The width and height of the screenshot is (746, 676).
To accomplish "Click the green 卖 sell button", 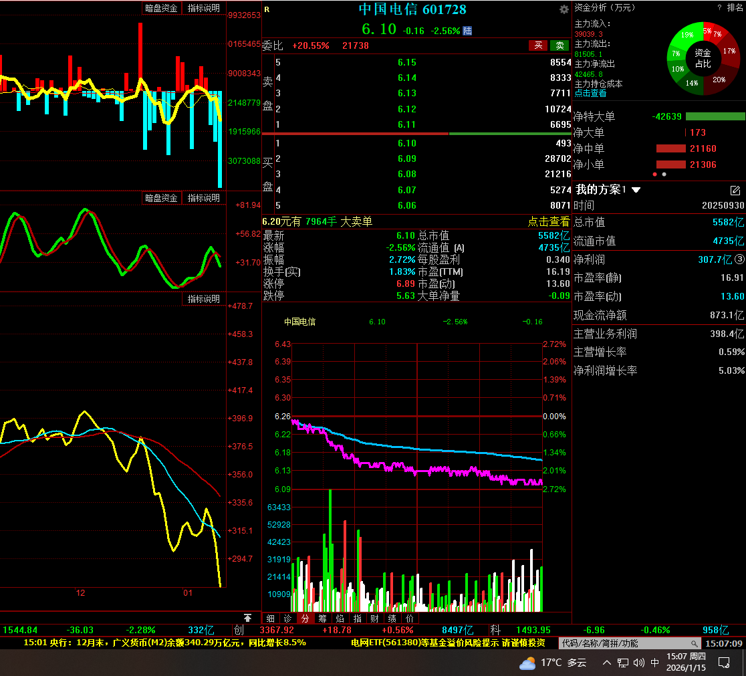I will pos(560,45).
